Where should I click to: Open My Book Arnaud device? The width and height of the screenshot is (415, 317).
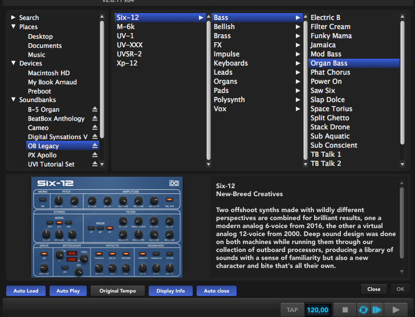coord(52,82)
